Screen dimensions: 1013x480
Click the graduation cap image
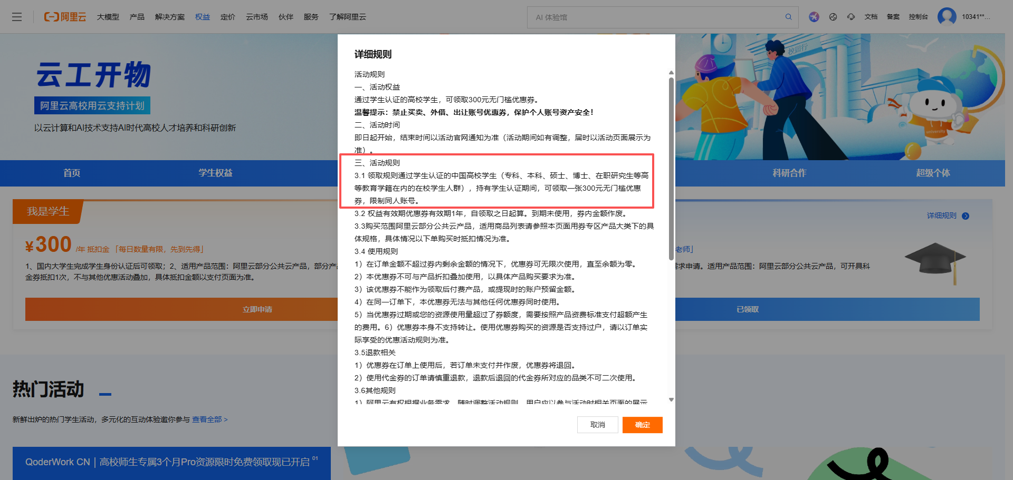[935, 263]
